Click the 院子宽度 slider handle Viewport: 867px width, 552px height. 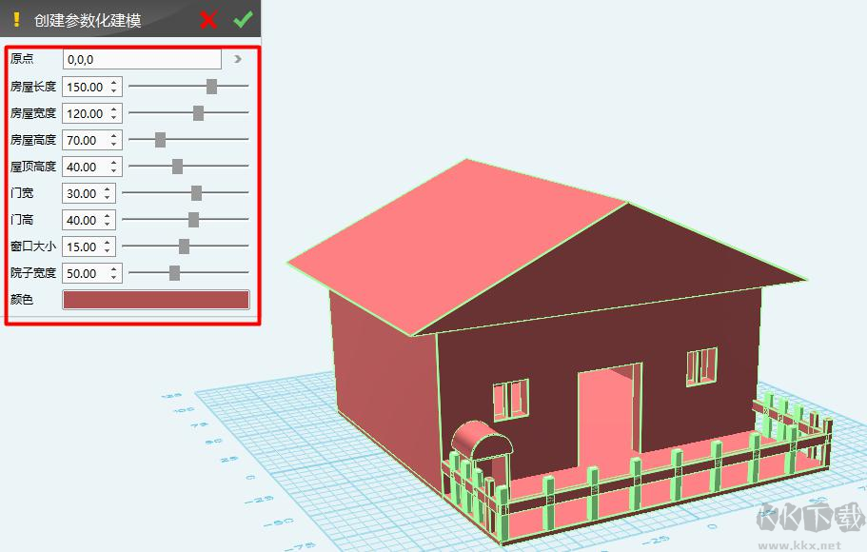pos(175,271)
